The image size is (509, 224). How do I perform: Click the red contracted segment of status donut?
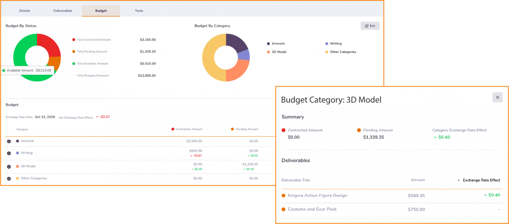[48, 45]
